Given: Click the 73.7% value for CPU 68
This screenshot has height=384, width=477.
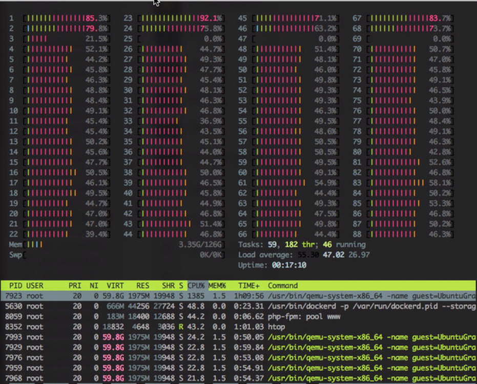Looking at the screenshot, I should point(440,29).
